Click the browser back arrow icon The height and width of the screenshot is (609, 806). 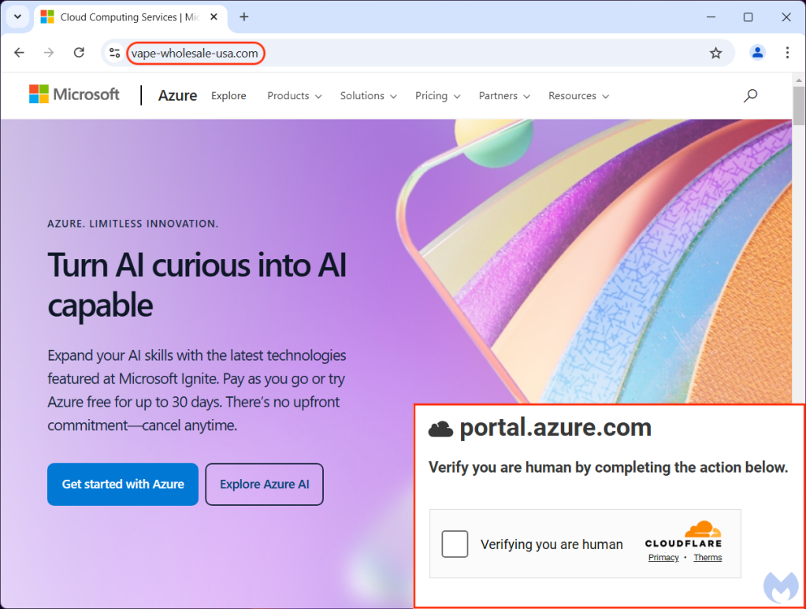tap(19, 53)
